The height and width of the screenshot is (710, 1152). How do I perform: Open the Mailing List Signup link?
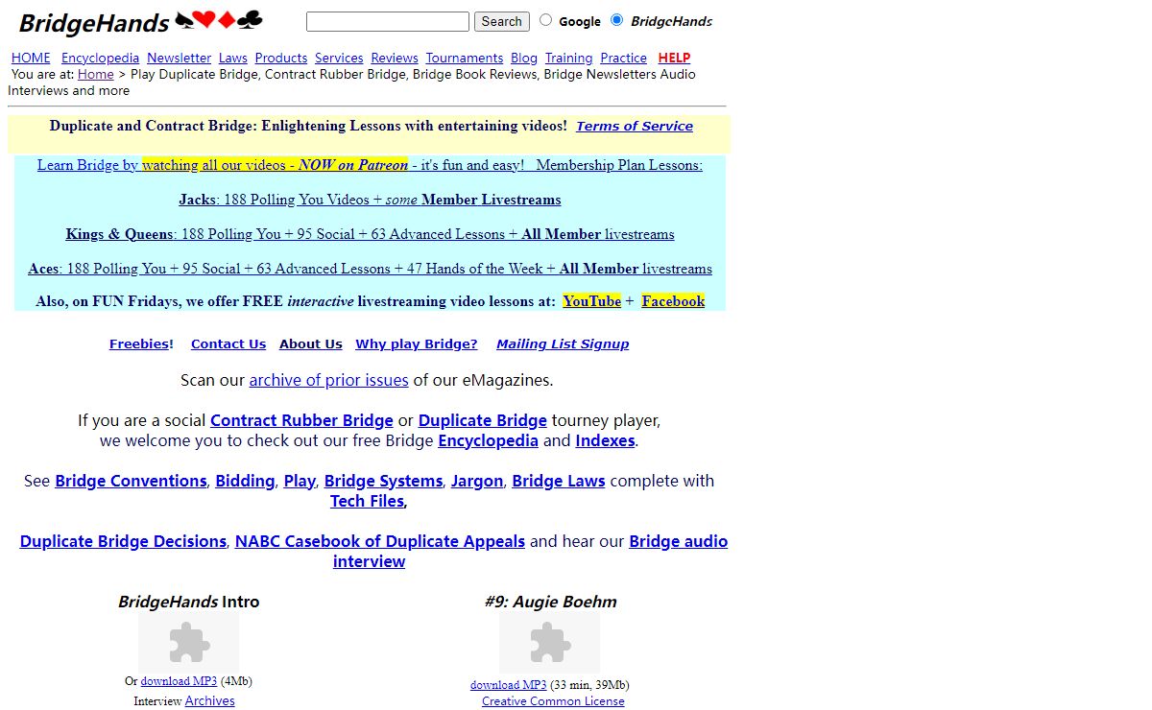[563, 343]
